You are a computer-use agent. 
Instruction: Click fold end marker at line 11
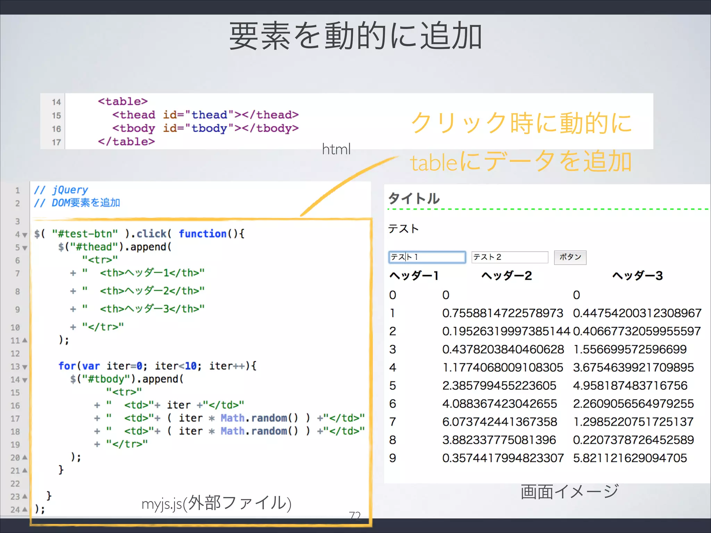click(x=25, y=340)
